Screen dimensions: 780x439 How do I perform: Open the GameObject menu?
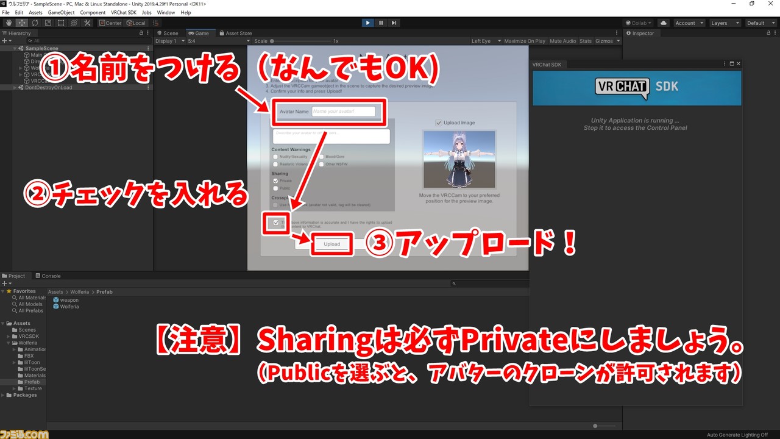[x=60, y=12]
